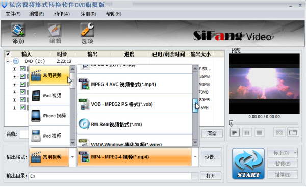The image size is (306, 188).
Task: Open the 常用视频 output category dropdown
Action: [x=72, y=157]
